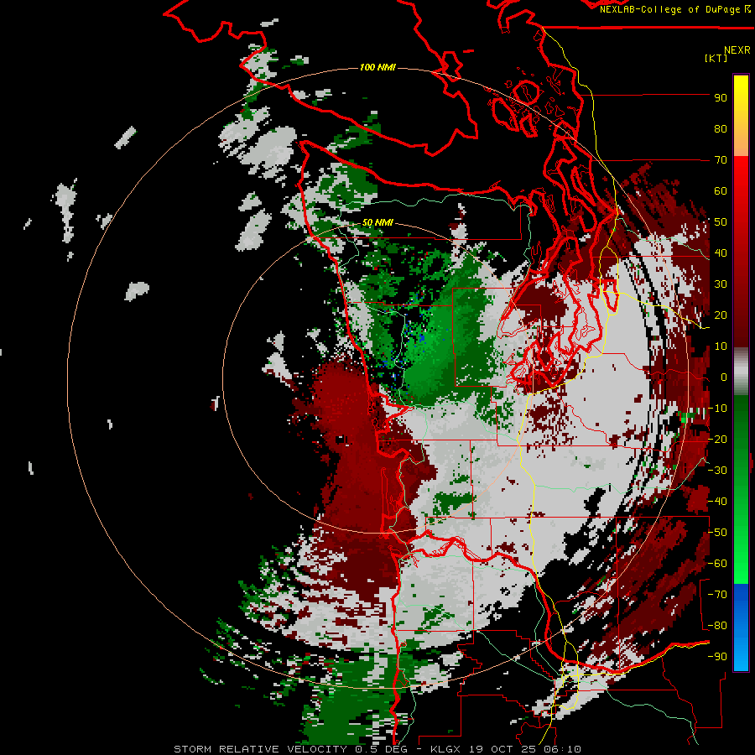Select the -90 scale label
Viewport: 755px width, 755px height.
pos(717,657)
